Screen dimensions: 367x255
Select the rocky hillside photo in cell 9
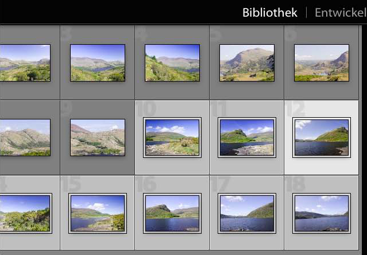[98, 138]
